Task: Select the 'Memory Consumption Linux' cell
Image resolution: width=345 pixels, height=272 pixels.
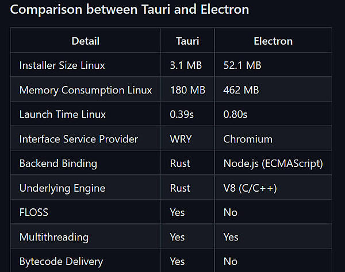Action: point(86,90)
